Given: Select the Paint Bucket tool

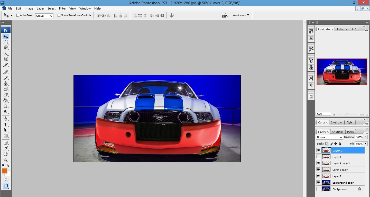Looking at the screenshot, I should [x=6, y=100].
